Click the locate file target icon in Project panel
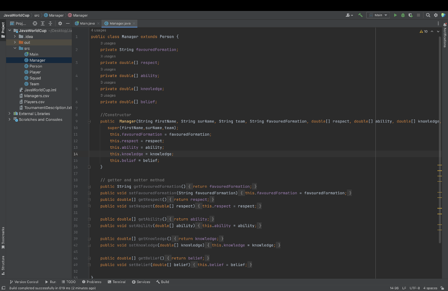 click(x=35, y=24)
